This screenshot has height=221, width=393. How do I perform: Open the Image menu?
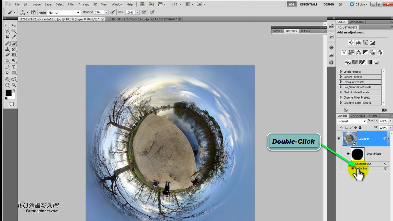37,4
